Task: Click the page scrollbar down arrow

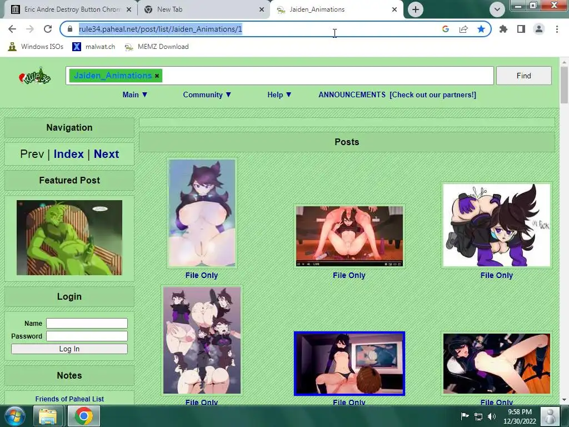Action: (x=564, y=400)
